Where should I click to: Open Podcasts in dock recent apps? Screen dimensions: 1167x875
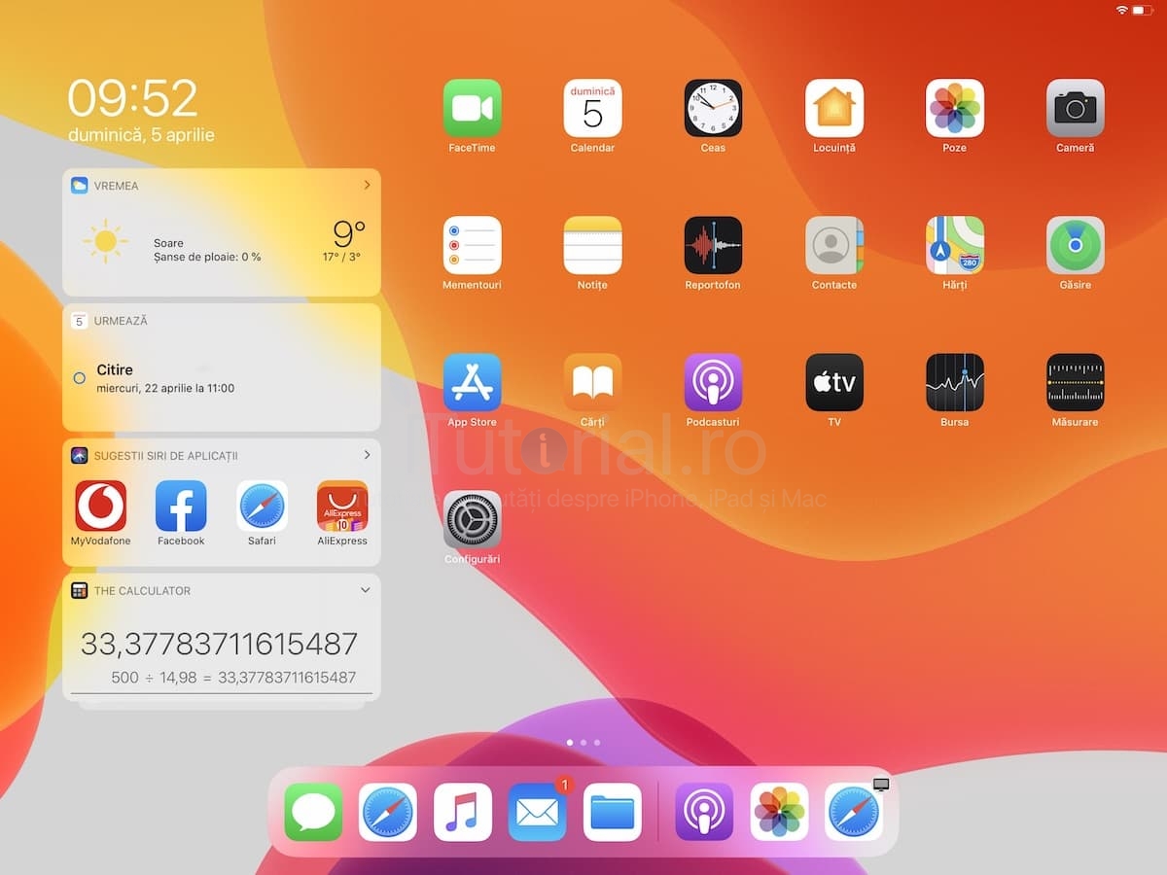point(704,812)
